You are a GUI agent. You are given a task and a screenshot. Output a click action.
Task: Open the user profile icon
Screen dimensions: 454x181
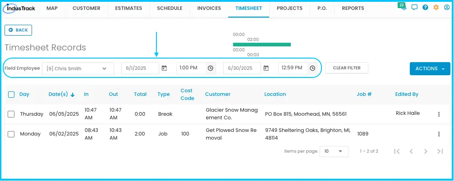click(x=447, y=8)
